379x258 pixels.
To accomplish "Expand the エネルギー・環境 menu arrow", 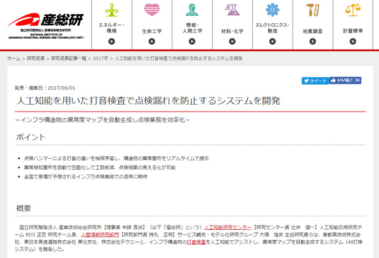I will coord(111,42).
